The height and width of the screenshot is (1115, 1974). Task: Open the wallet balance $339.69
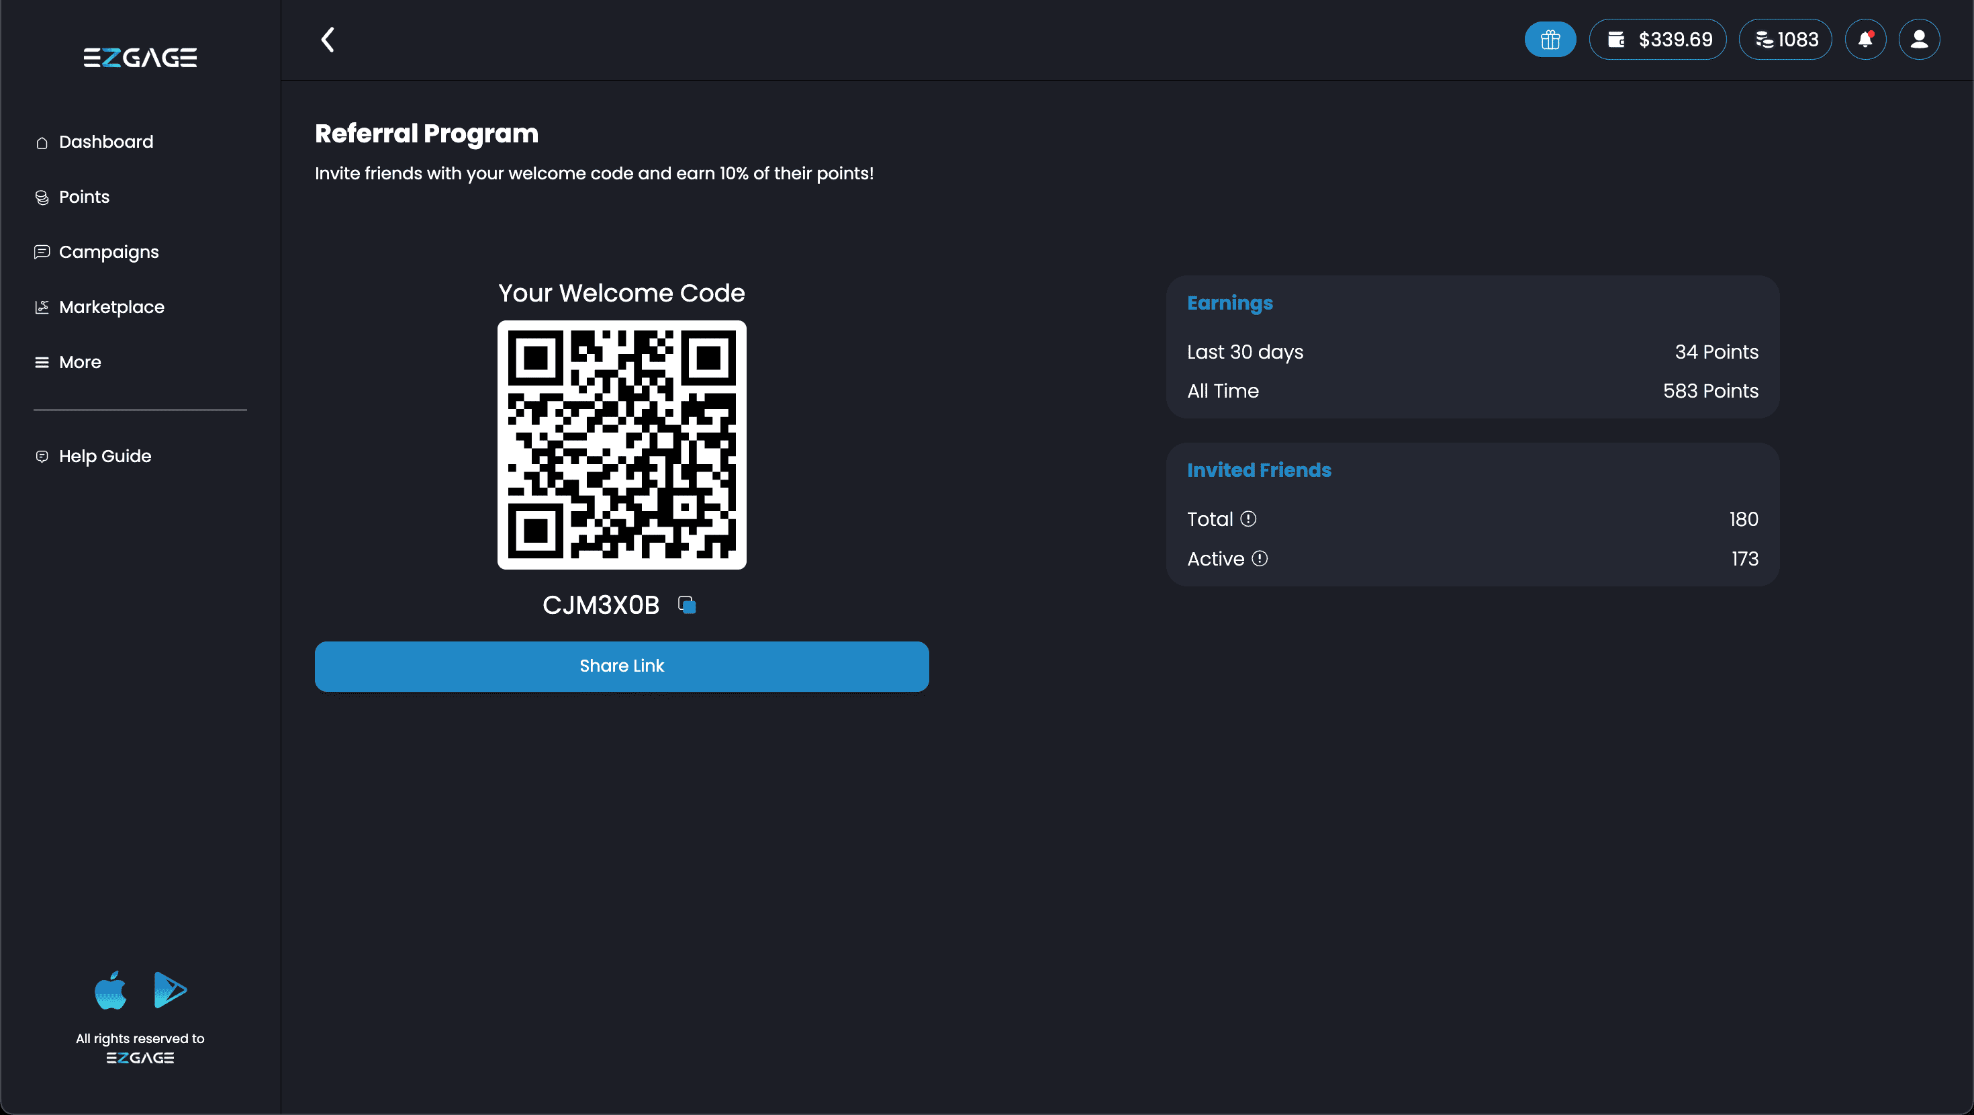point(1658,39)
